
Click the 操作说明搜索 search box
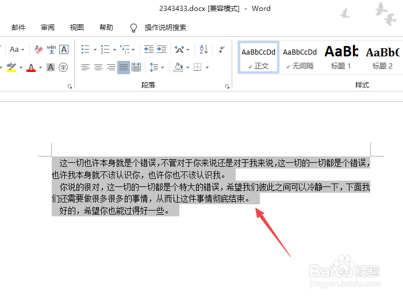pos(166,27)
